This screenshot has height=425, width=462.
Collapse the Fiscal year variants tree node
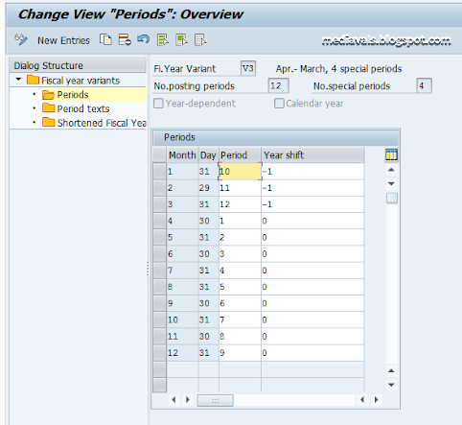click(18, 80)
